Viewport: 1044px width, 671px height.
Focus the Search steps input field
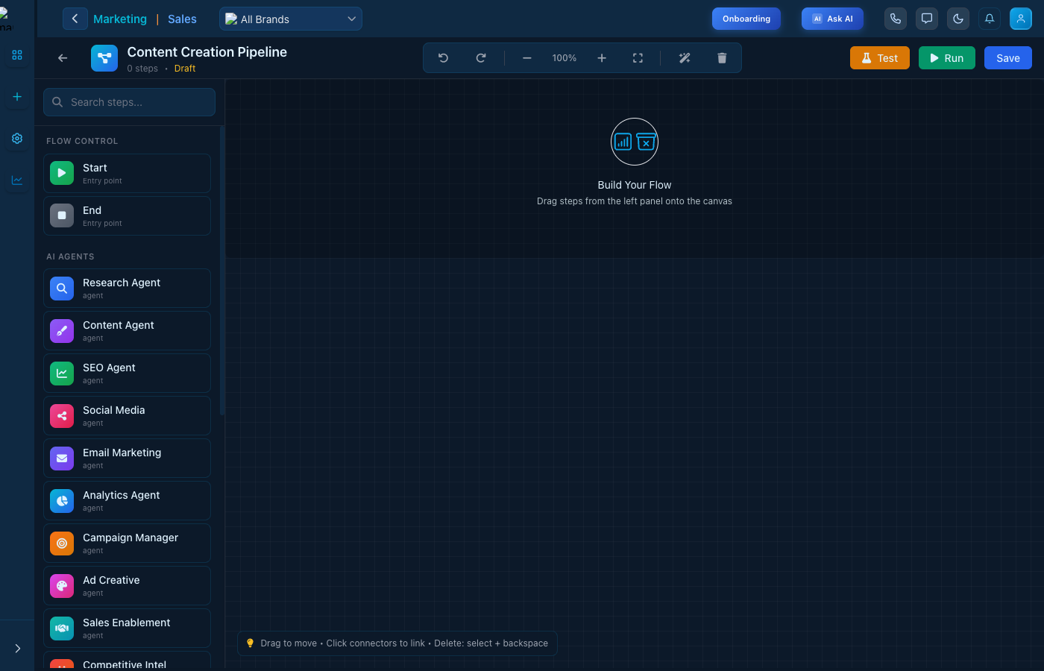[x=129, y=102]
